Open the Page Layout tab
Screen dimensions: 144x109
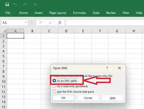pos(58,13)
